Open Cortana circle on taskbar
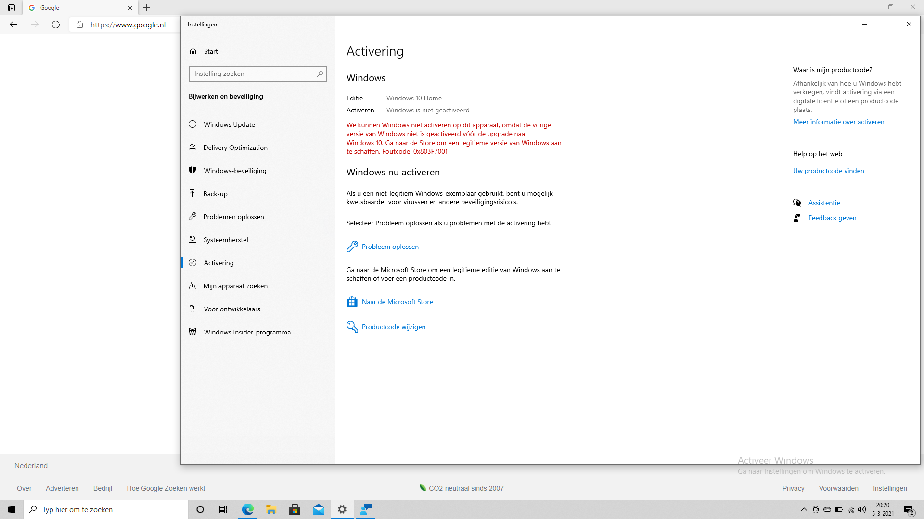This screenshot has width=924, height=519. pyautogui.click(x=200, y=509)
